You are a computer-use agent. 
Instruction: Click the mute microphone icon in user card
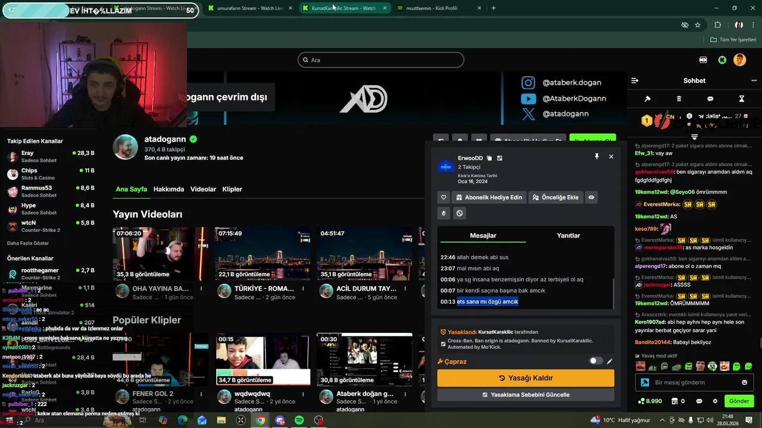pyautogui.click(x=444, y=213)
